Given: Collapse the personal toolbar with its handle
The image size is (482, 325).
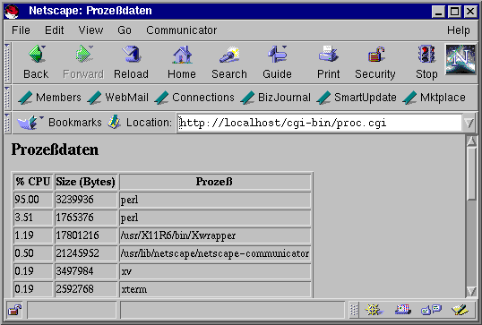Looking at the screenshot, I should (x=7, y=98).
